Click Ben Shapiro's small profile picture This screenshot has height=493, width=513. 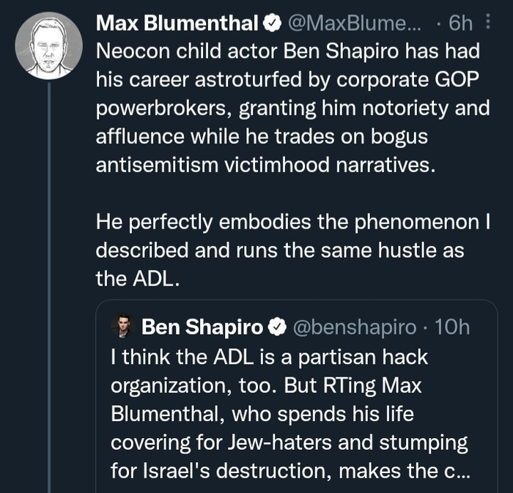[123, 327]
